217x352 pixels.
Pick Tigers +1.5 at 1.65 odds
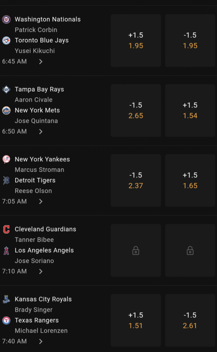tap(190, 180)
